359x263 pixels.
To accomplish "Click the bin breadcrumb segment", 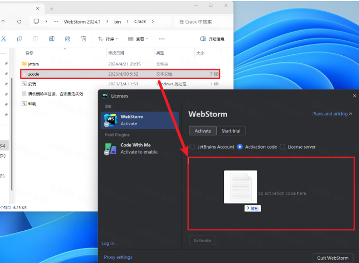I will point(117,21).
